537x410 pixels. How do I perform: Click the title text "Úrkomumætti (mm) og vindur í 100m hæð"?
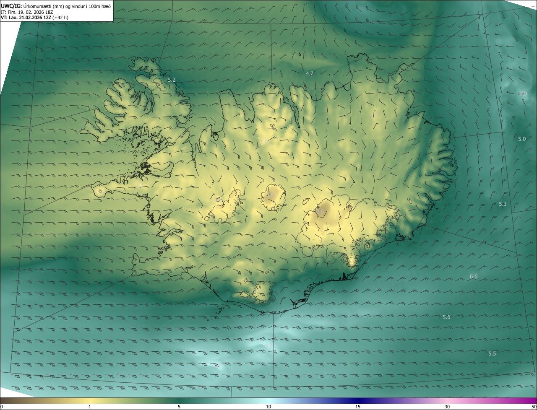click(x=67, y=6)
